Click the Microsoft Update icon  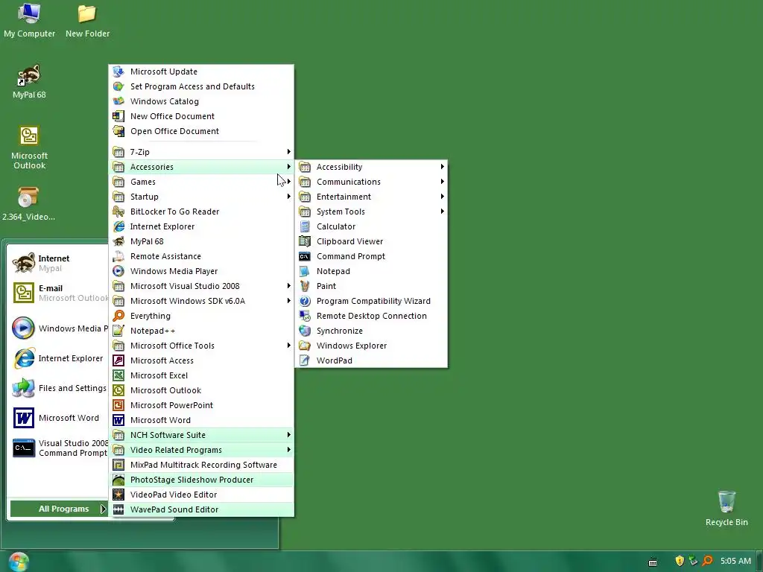coord(118,71)
